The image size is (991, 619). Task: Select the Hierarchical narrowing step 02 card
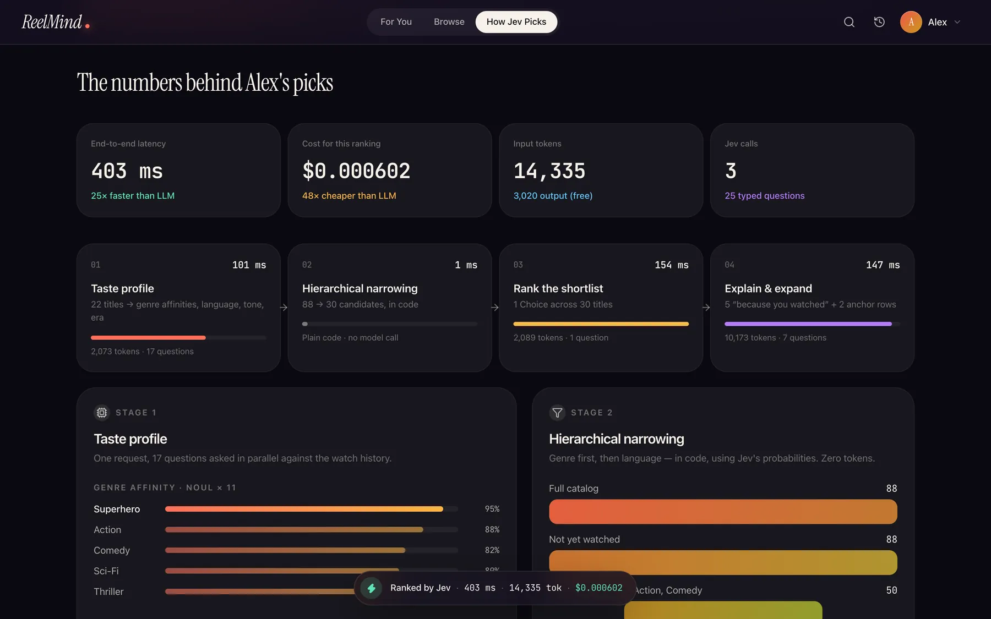point(389,308)
